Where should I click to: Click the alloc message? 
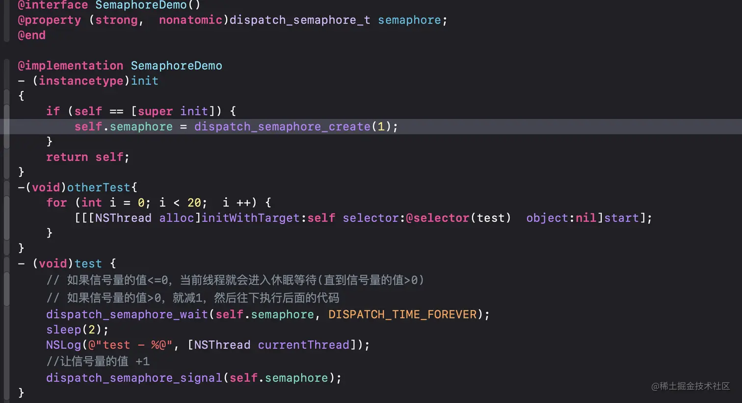click(x=176, y=218)
